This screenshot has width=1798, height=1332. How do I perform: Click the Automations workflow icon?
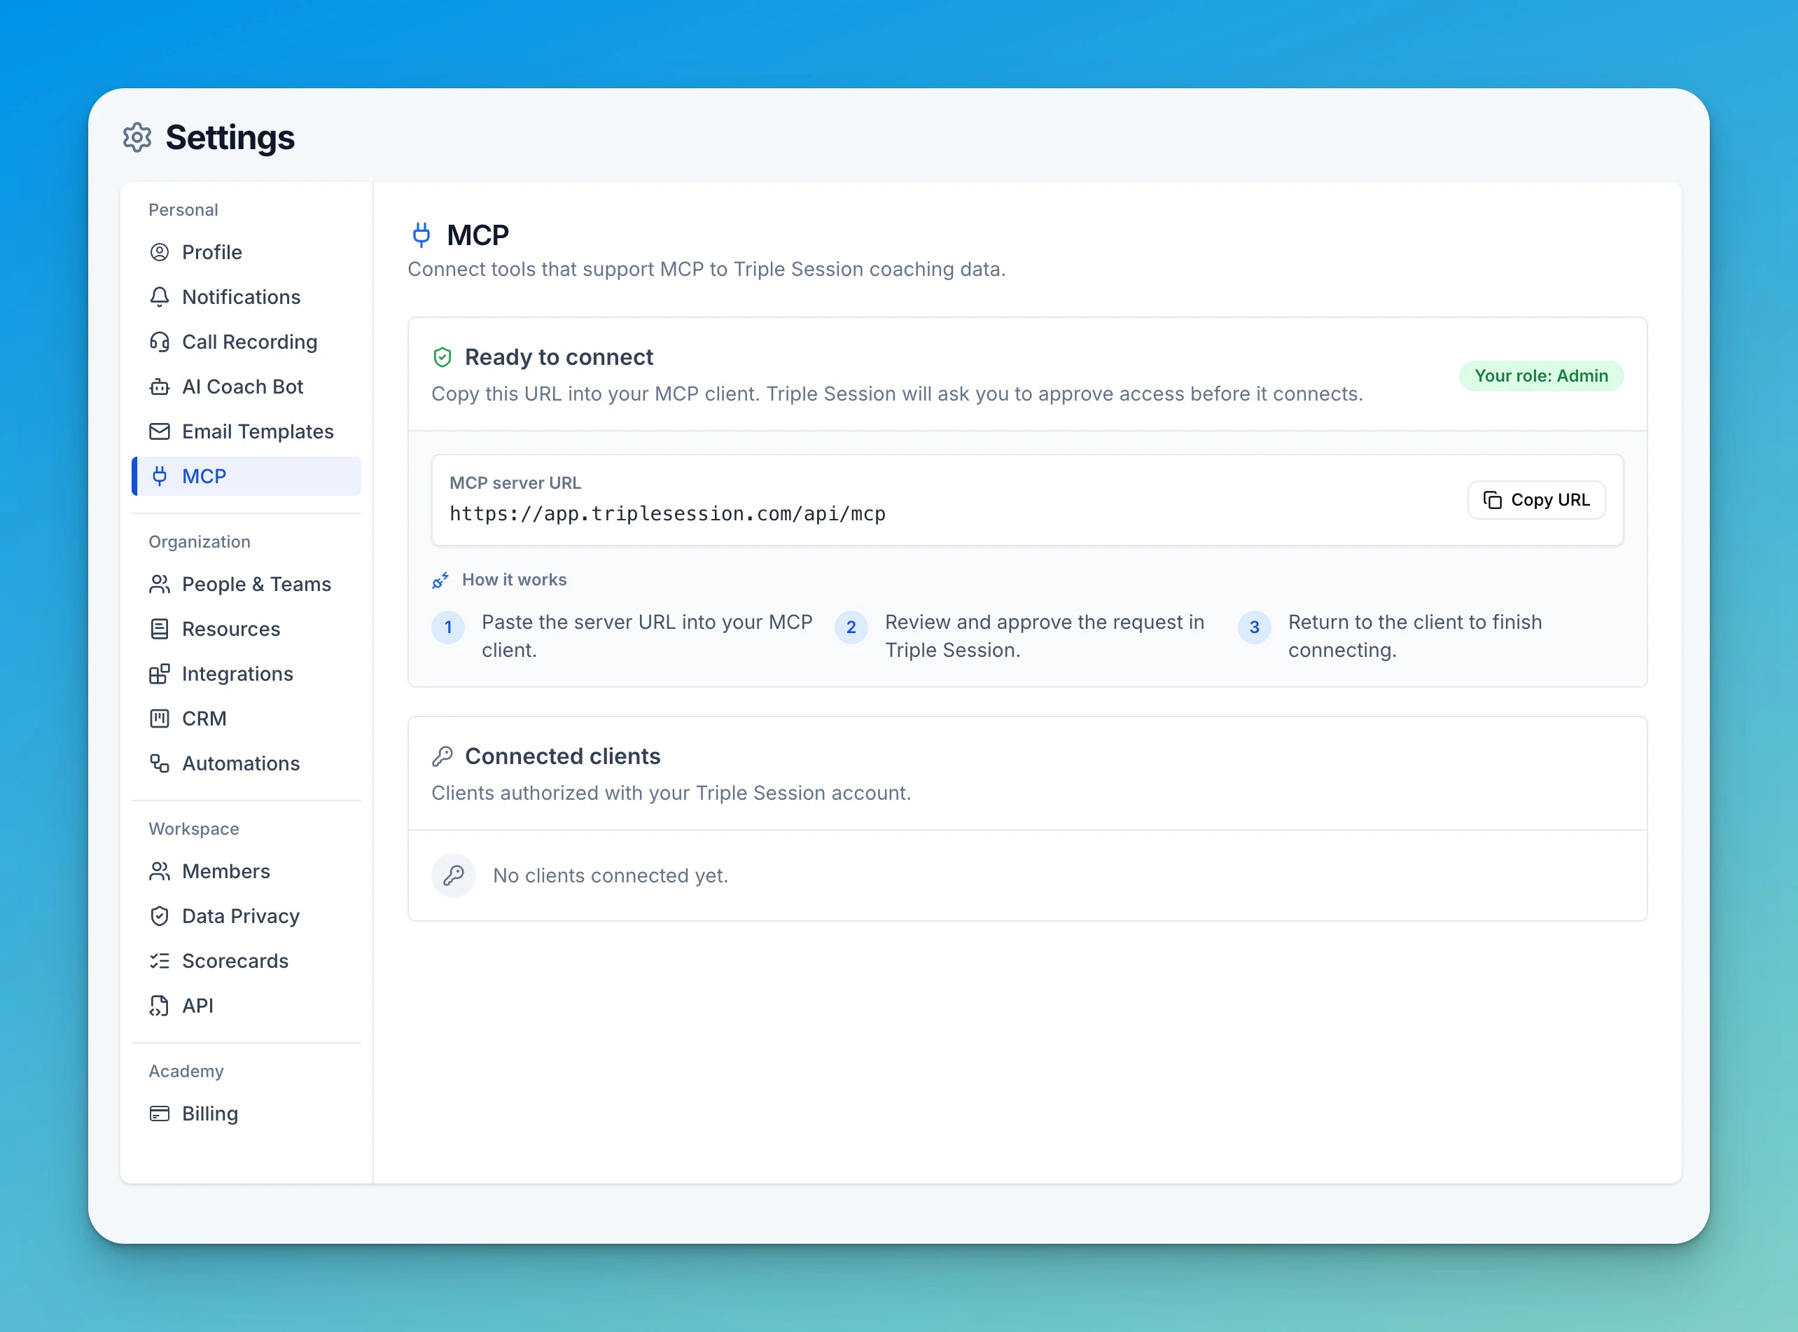coord(160,763)
